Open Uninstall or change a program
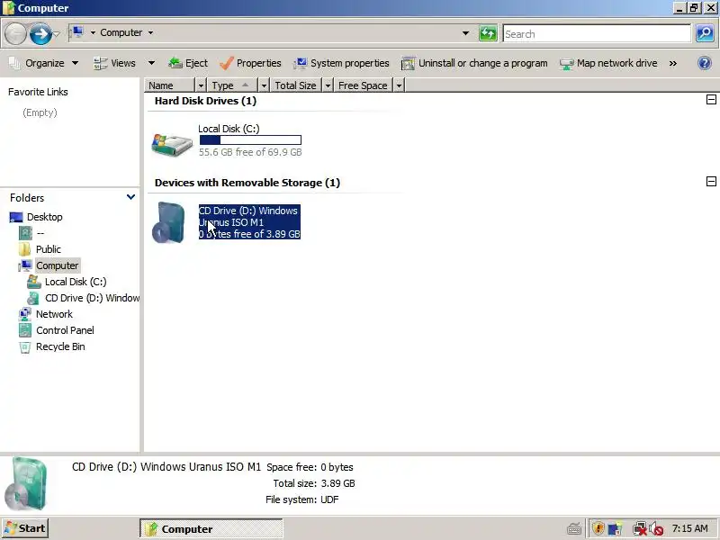 (x=474, y=63)
